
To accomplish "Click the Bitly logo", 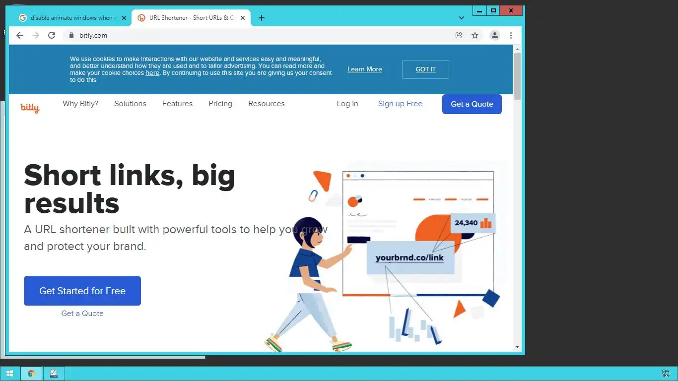I will pyautogui.click(x=30, y=108).
